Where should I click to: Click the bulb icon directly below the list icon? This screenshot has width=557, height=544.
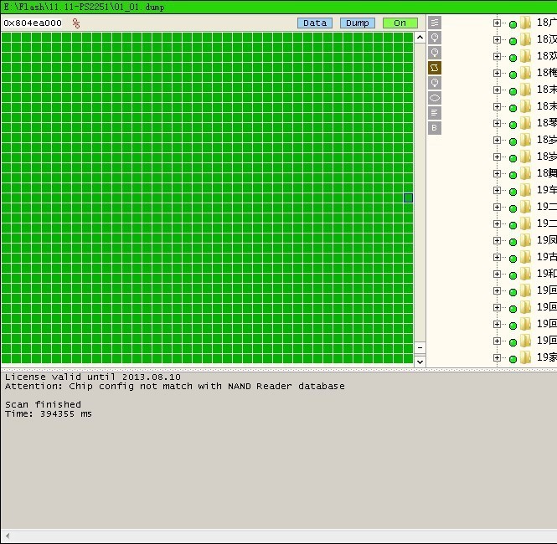(x=435, y=38)
